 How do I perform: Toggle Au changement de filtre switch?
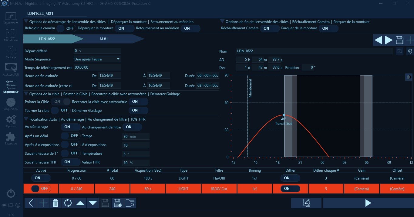pyautogui.click(x=132, y=127)
